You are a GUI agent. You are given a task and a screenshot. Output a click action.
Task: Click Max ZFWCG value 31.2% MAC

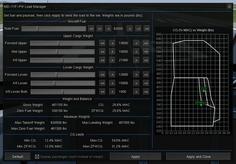tap(120, 146)
